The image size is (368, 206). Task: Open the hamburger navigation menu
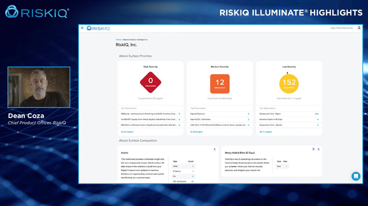click(82, 28)
